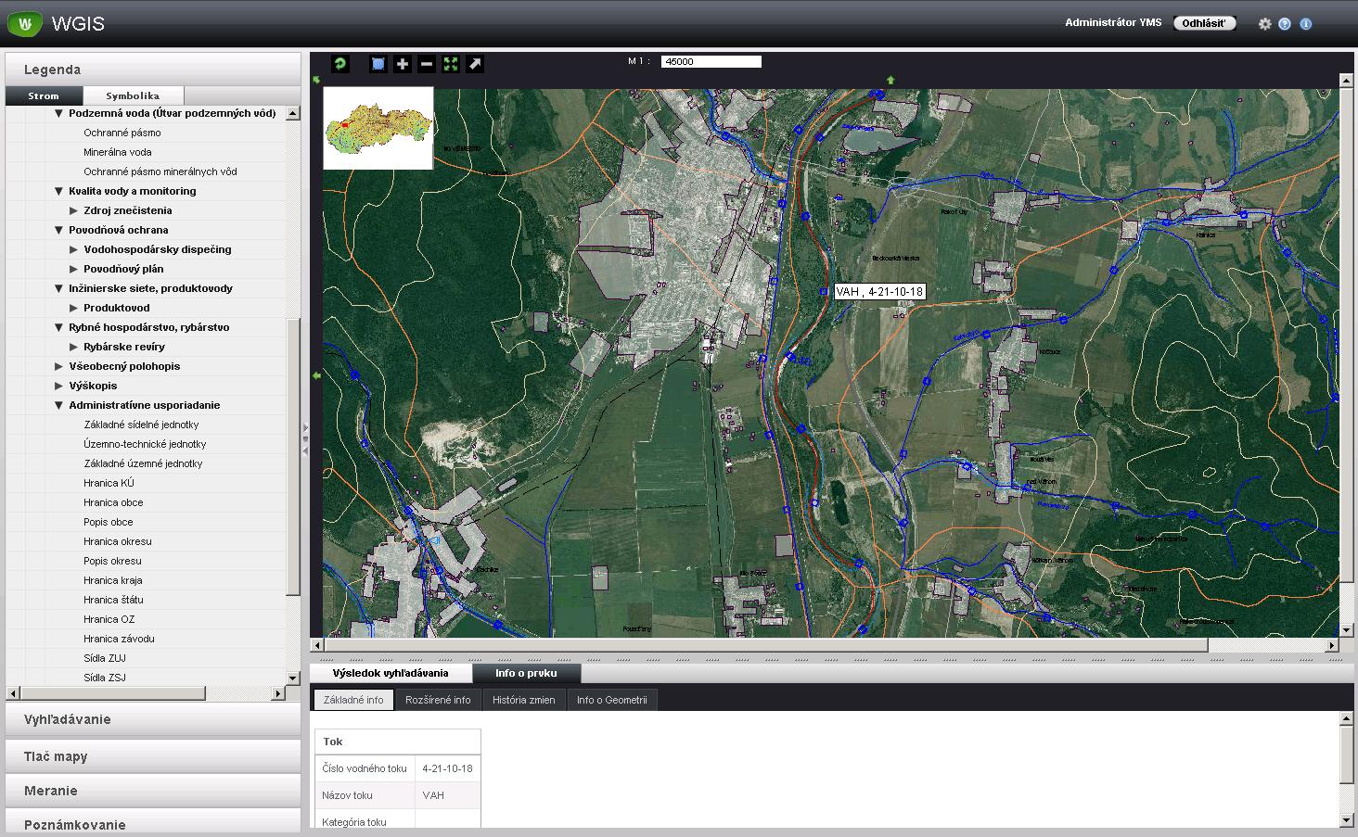The width and height of the screenshot is (1358, 837).
Task: Refresh the map with the green arrow icon
Action: click(x=340, y=64)
